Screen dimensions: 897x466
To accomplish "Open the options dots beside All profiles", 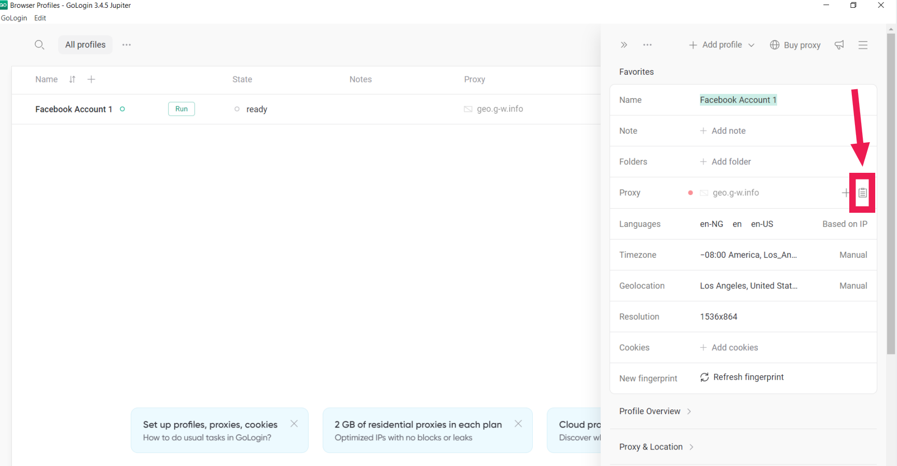I will coord(127,45).
